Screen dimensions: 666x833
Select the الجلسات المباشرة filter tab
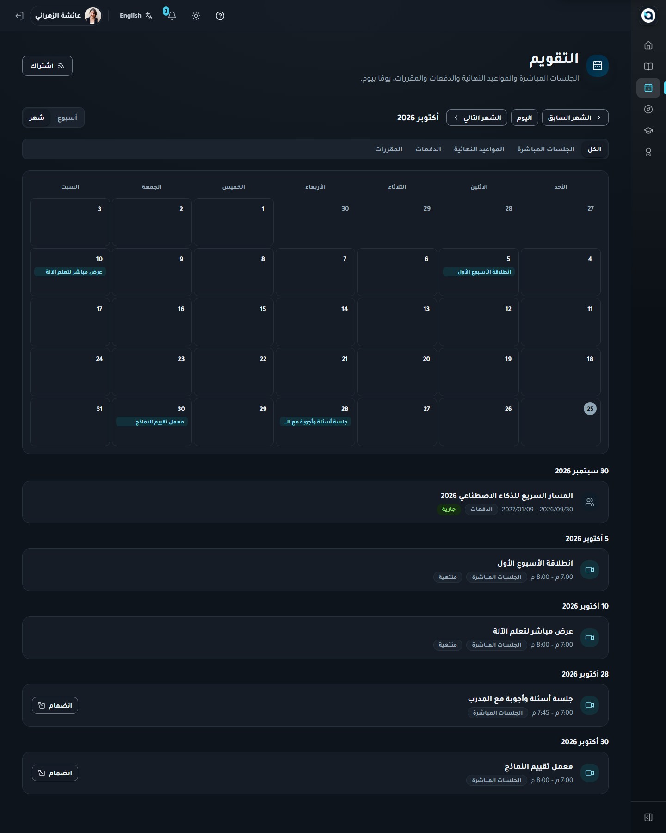(x=546, y=149)
